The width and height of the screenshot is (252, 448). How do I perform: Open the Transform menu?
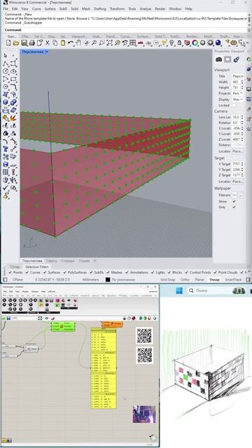[117, 9]
